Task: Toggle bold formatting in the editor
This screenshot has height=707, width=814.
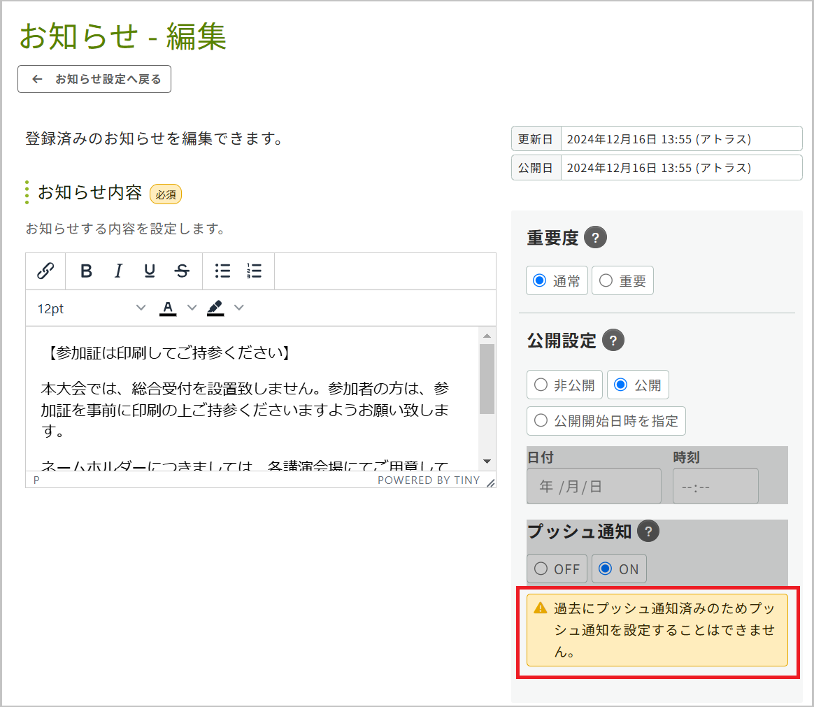Action: click(x=85, y=271)
